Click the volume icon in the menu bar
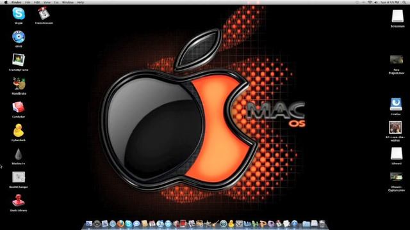 click(x=376, y=3)
